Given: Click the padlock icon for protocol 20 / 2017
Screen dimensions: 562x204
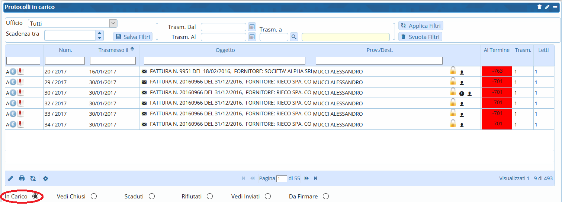Looking at the screenshot, I should [453, 70].
